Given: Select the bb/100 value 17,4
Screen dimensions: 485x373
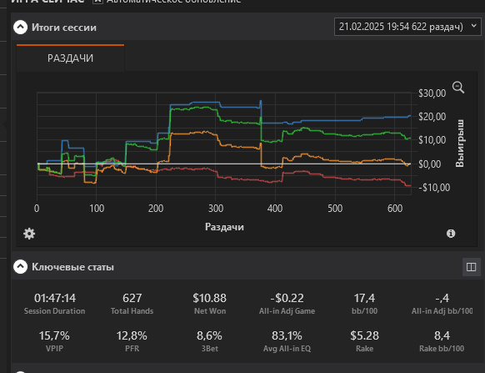Looking at the screenshot, I should pyautogui.click(x=364, y=298).
